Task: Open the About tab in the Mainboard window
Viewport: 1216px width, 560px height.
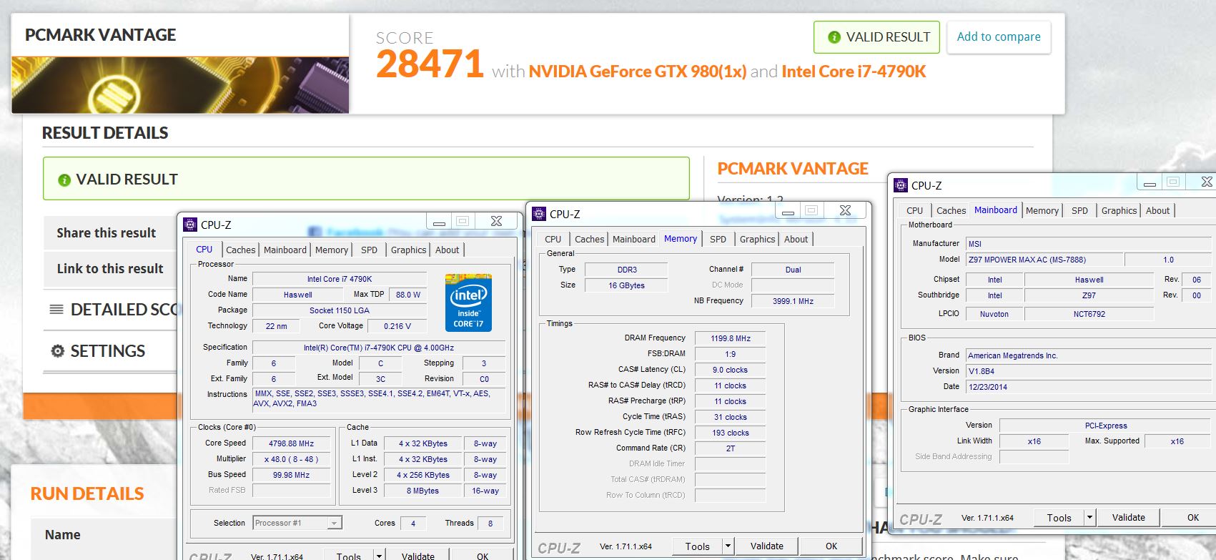Action: tap(1157, 210)
